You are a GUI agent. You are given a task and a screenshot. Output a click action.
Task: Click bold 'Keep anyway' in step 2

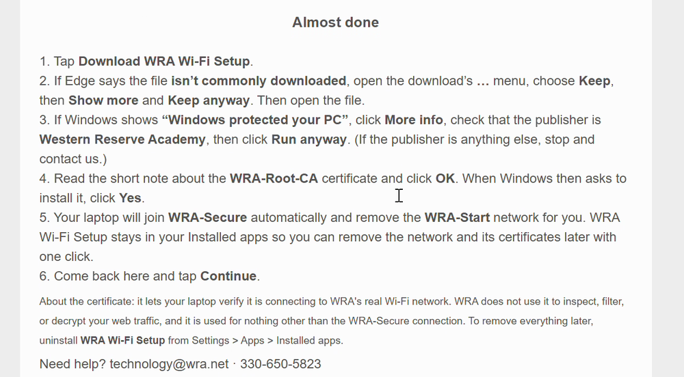coord(209,100)
